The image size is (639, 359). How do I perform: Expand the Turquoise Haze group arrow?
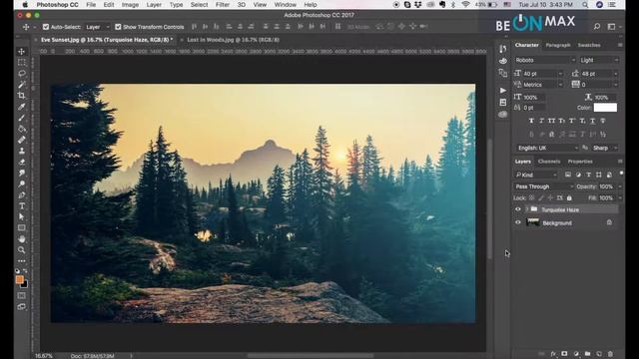point(527,209)
